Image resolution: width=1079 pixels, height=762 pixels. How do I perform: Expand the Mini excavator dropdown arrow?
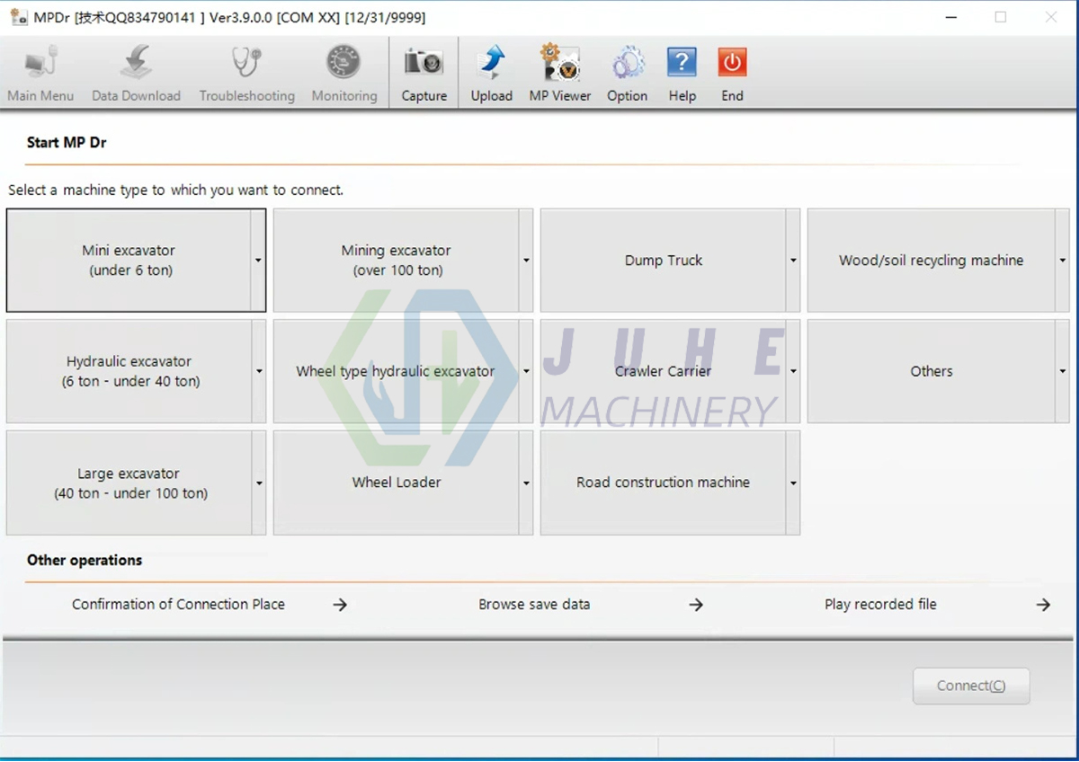coord(259,260)
